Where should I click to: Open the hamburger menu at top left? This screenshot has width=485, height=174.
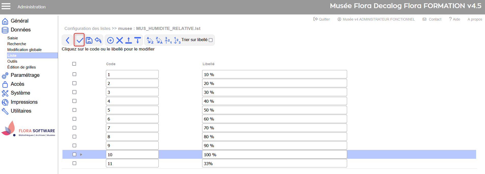(x=6, y=6)
